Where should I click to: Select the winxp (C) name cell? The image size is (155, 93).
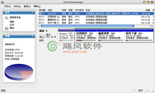point(52,14)
